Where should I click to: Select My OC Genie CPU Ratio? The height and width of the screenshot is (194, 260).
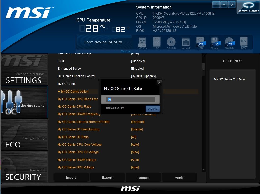(x=74, y=107)
